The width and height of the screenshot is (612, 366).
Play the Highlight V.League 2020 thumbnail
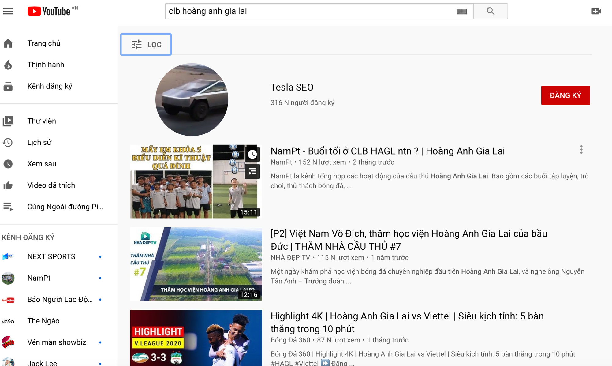point(196,338)
